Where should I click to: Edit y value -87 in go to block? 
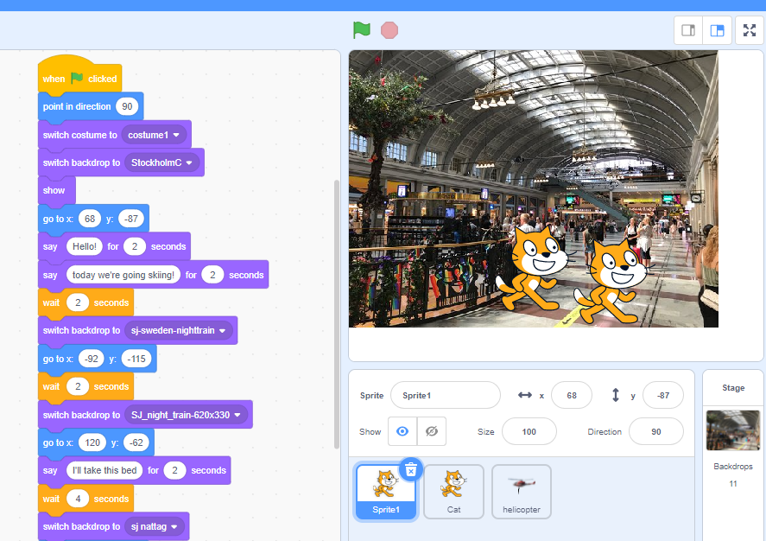(131, 219)
